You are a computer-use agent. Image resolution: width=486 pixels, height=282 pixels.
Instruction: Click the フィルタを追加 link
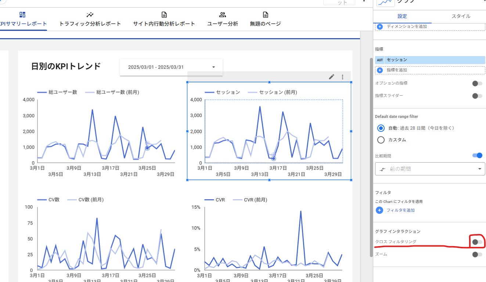400,210
